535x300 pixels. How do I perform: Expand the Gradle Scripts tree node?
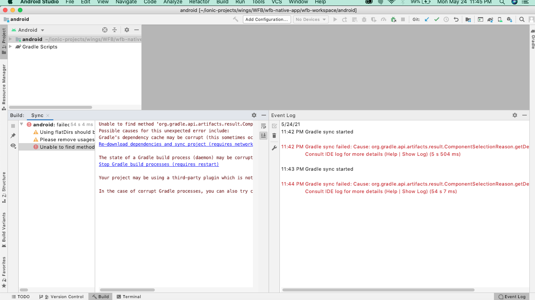click(x=10, y=47)
